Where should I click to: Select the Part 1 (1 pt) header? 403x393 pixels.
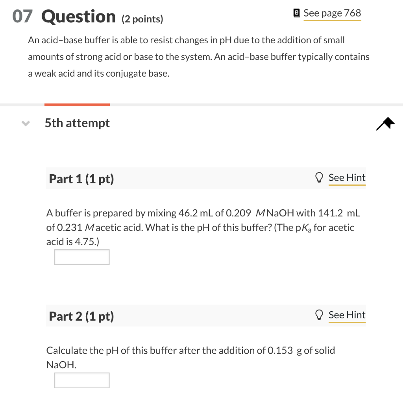(x=81, y=178)
